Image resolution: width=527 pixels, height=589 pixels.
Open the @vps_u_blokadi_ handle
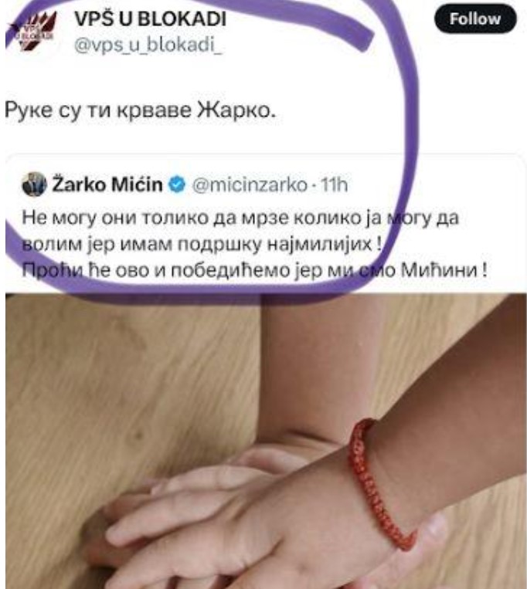point(148,46)
